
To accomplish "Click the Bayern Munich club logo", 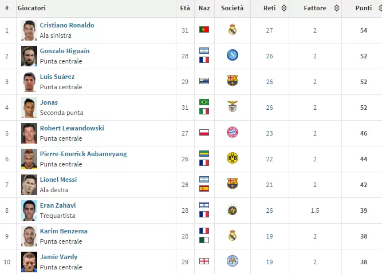I will pos(232,133).
